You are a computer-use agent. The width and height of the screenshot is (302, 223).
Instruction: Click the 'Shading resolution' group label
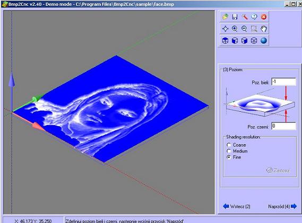pyautogui.click(x=243, y=137)
